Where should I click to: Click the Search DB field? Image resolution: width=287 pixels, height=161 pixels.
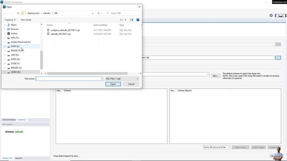(x=122, y=13)
